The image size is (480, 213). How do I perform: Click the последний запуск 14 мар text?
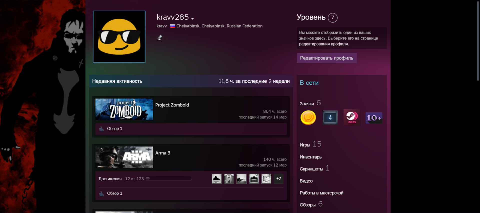[x=263, y=117]
